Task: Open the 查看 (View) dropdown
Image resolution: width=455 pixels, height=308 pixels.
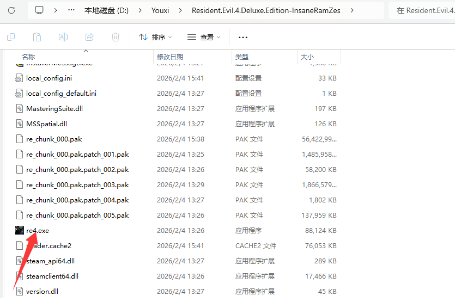Action: (x=204, y=37)
